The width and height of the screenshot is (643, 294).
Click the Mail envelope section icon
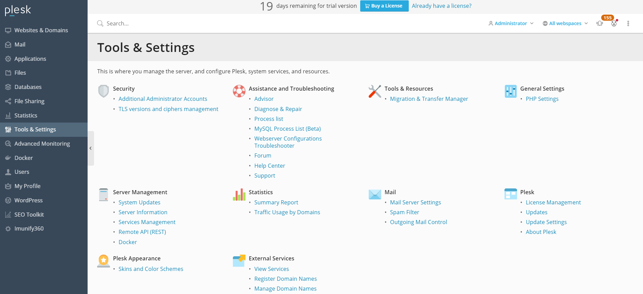point(375,195)
